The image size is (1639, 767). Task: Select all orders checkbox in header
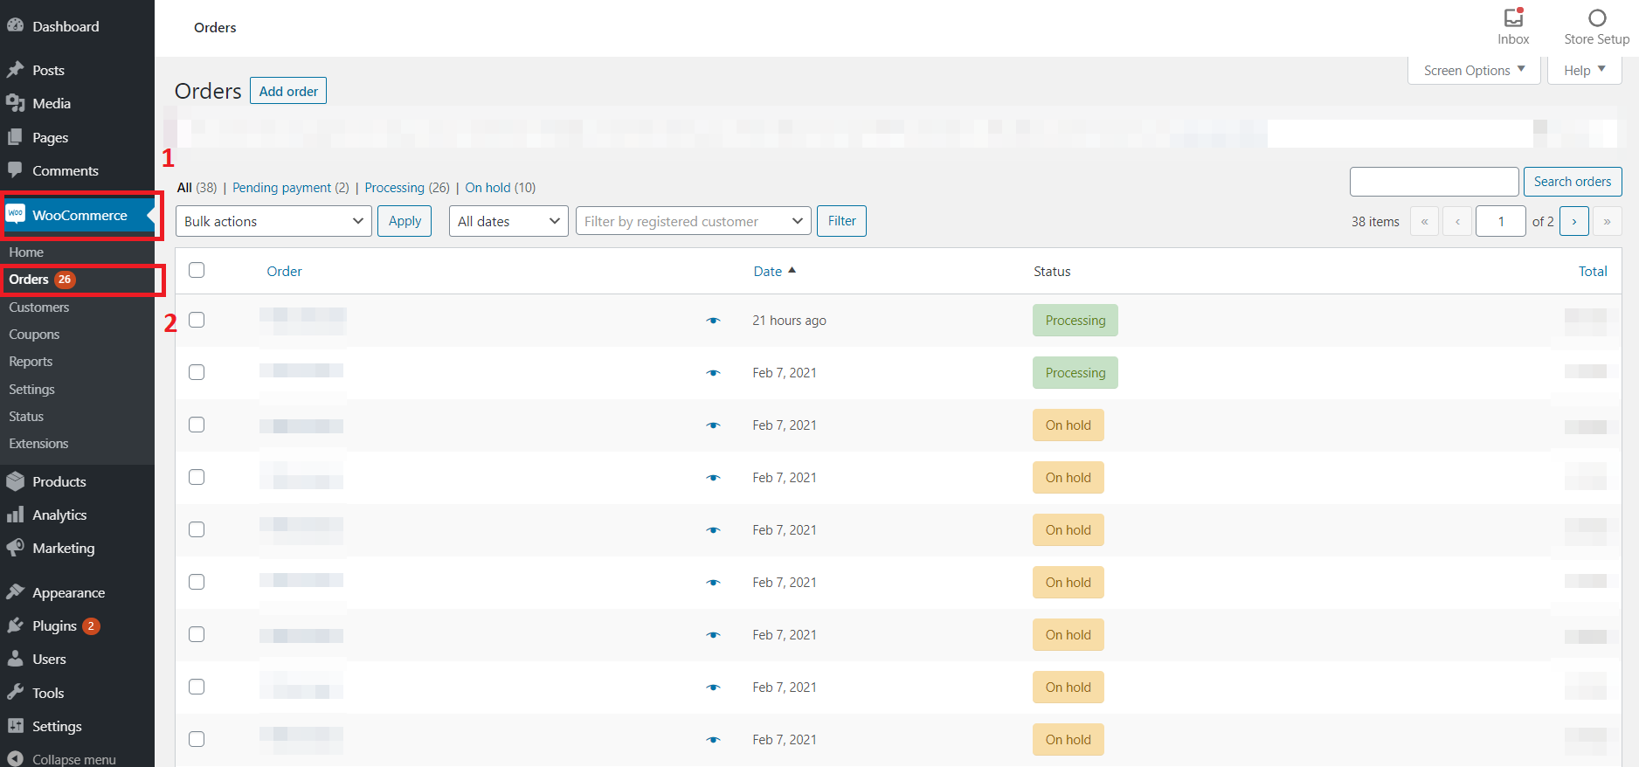[197, 270]
